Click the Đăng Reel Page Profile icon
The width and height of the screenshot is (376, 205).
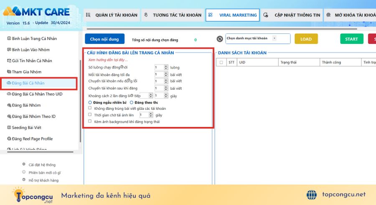point(9,139)
